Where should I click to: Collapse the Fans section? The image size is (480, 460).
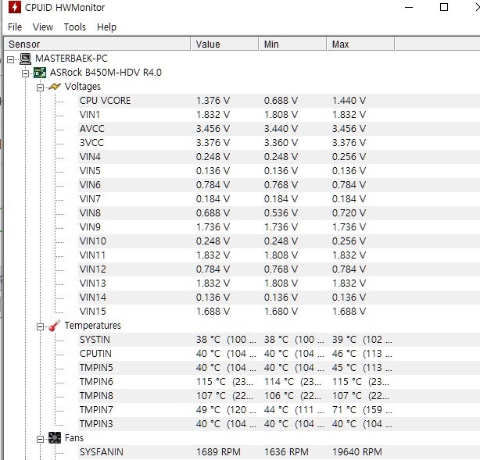click(x=40, y=438)
